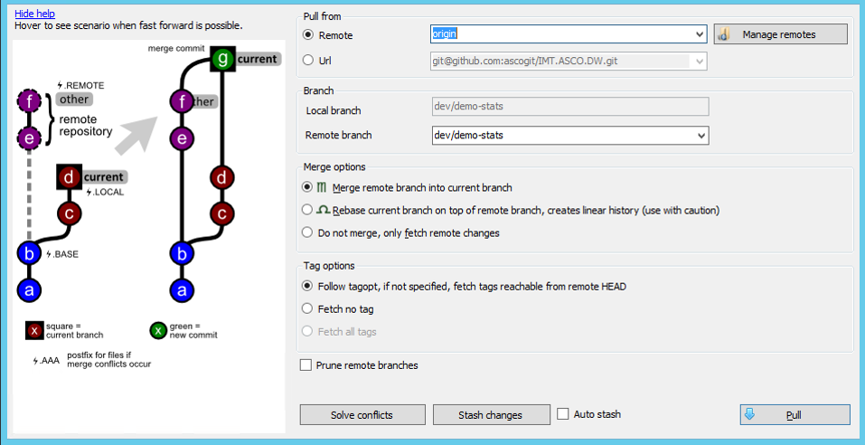
Task: Click the "remote repository" label
Action: [86, 126]
